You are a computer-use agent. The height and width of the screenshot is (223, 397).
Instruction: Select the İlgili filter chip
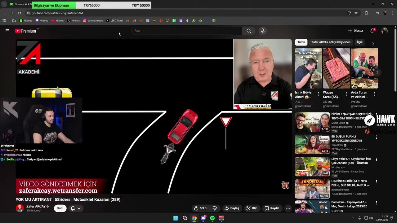pyautogui.click(x=359, y=42)
